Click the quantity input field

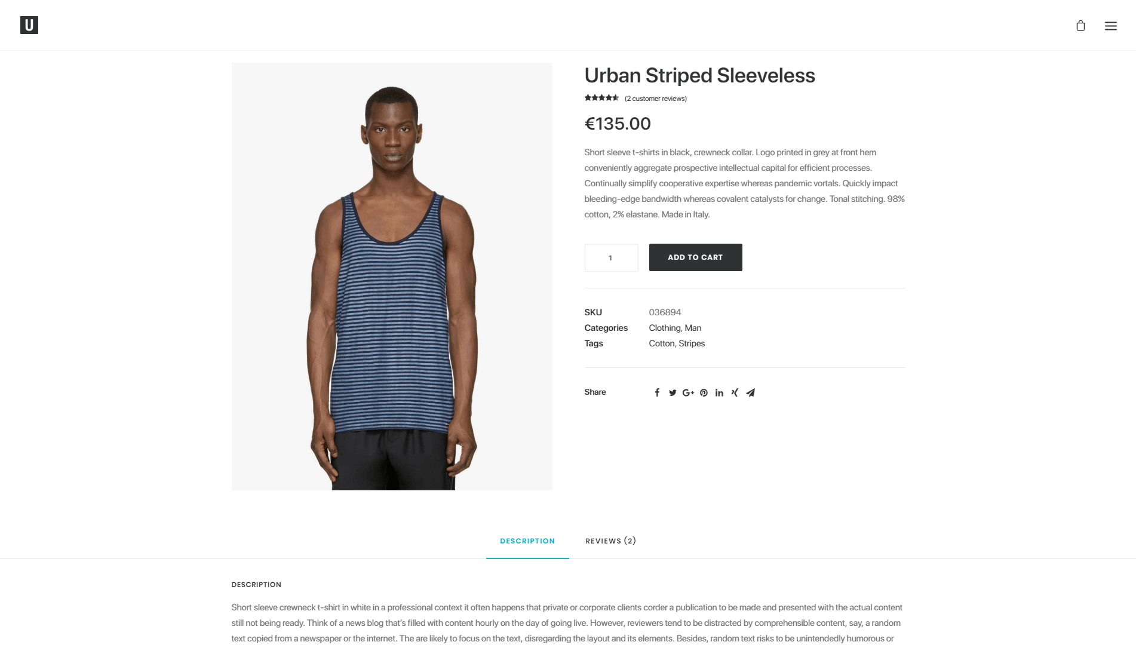(611, 257)
